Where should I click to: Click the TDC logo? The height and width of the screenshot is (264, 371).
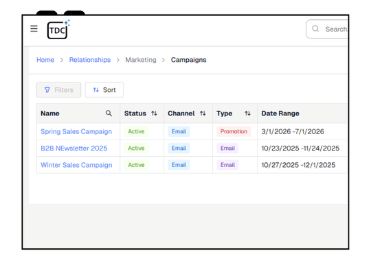tap(58, 30)
